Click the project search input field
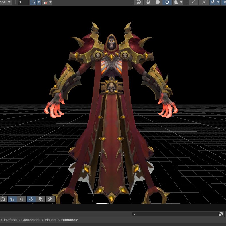The width and height of the screenshot is (226, 226). [175, 214]
